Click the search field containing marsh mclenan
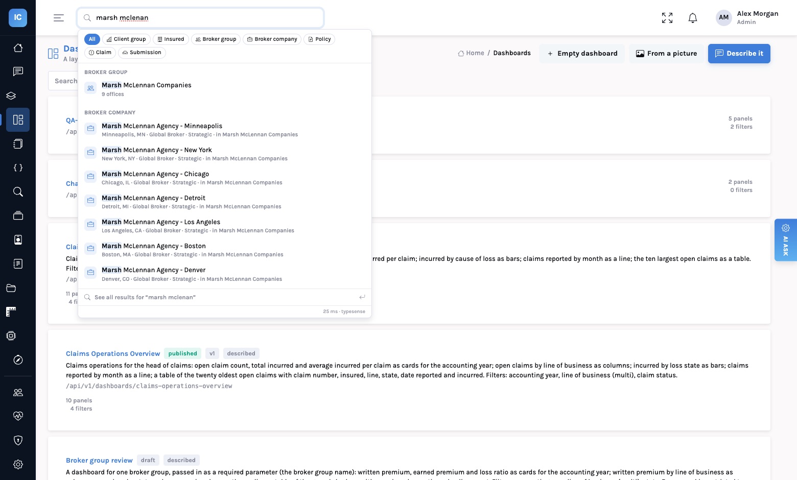Viewport: 797px width, 480px height. coord(200,18)
